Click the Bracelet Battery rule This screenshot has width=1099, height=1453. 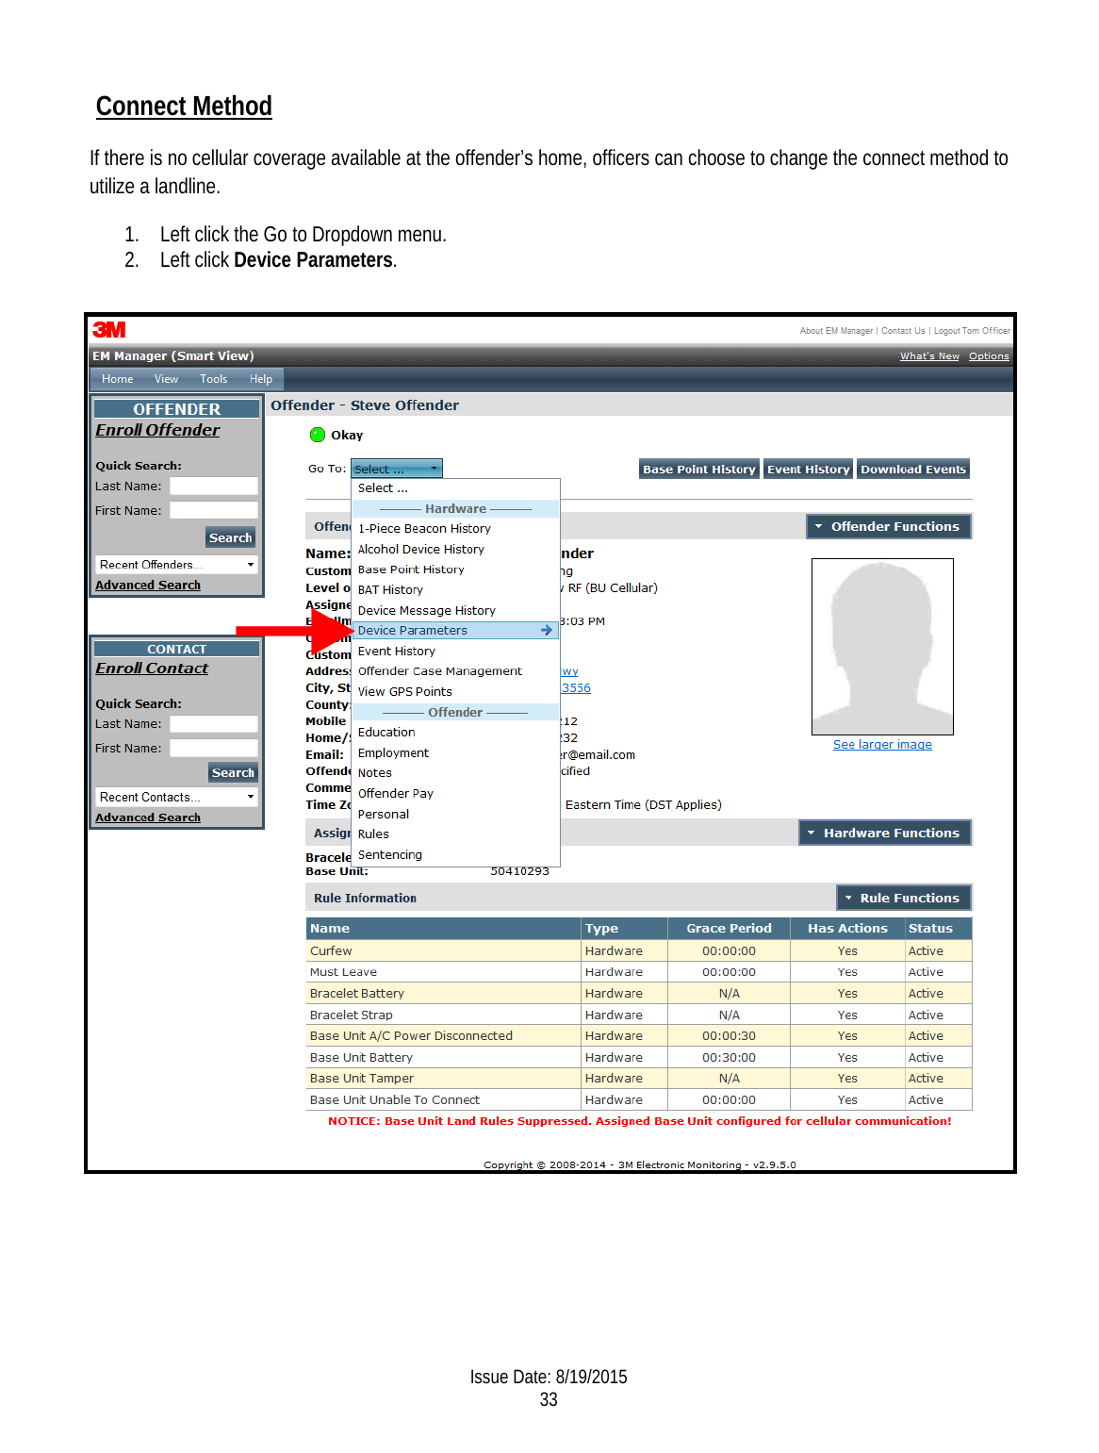638,993
